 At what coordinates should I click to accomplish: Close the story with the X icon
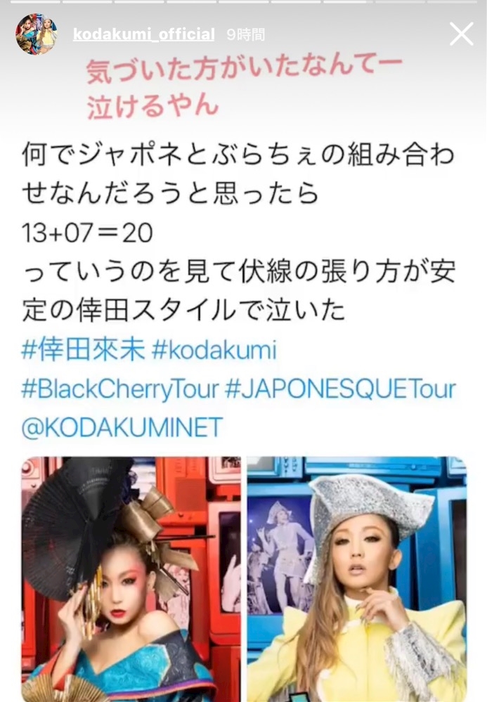tap(461, 34)
